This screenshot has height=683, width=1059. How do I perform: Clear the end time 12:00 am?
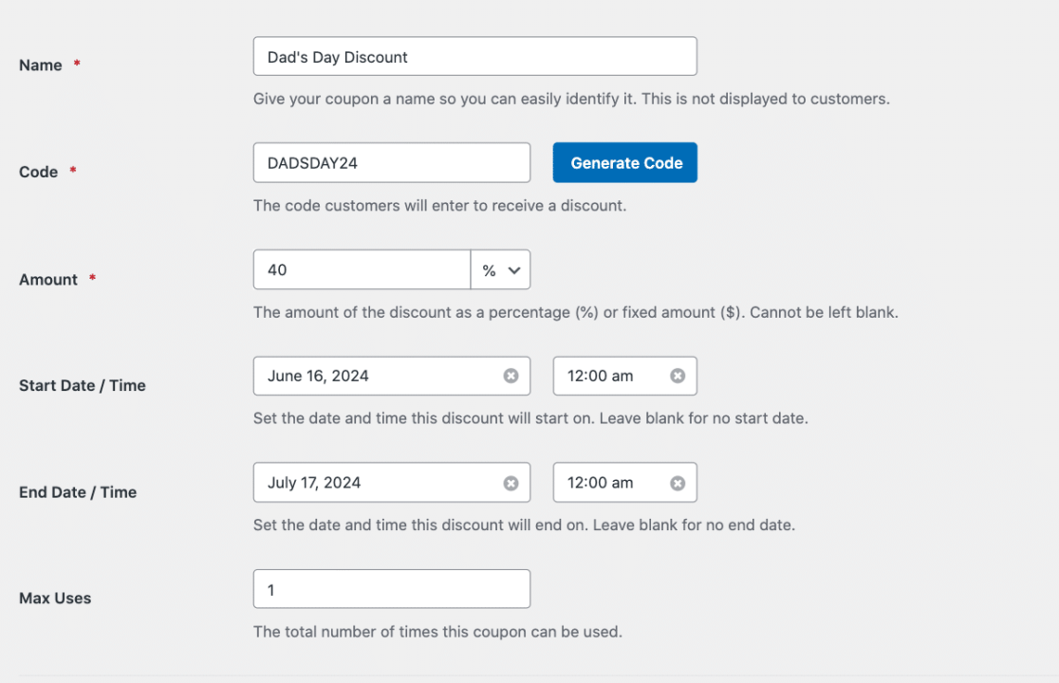point(678,484)
